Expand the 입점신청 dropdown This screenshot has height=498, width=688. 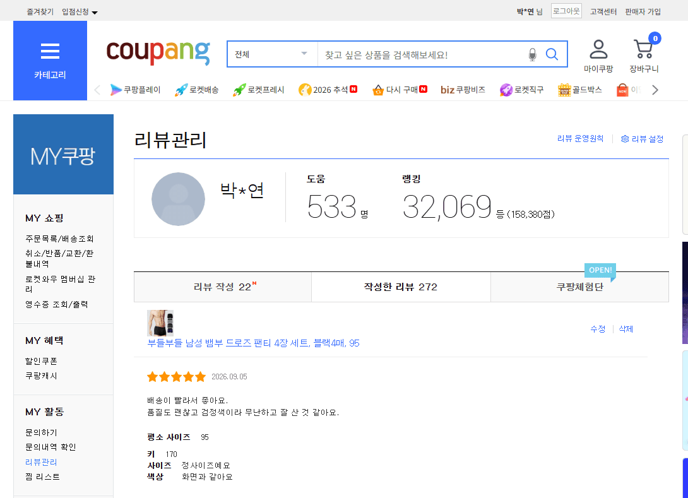80,12
